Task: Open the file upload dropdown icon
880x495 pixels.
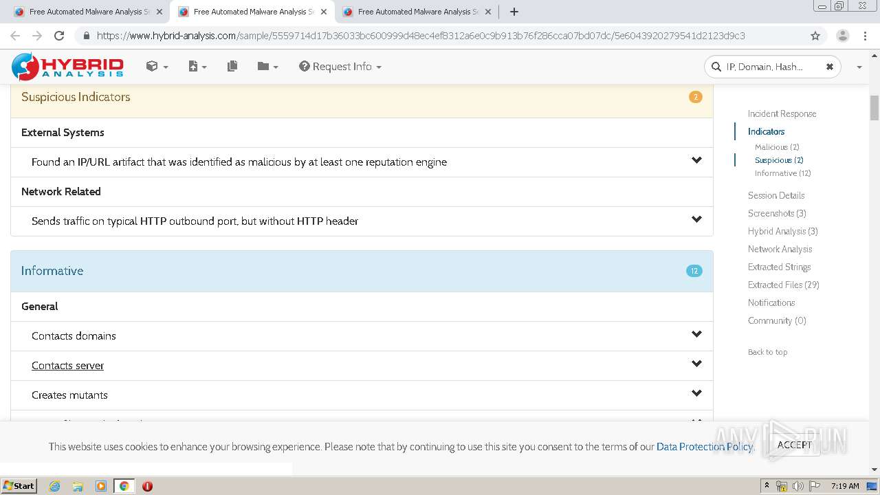Action: (197, 66)
